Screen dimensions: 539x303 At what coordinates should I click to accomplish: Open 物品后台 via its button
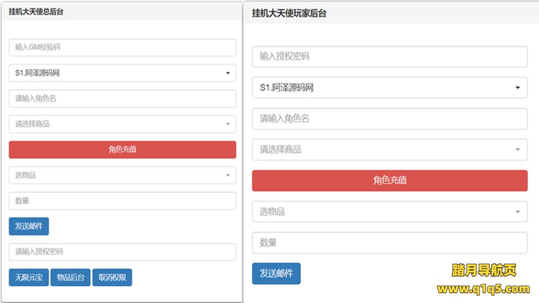pos(70,277)
